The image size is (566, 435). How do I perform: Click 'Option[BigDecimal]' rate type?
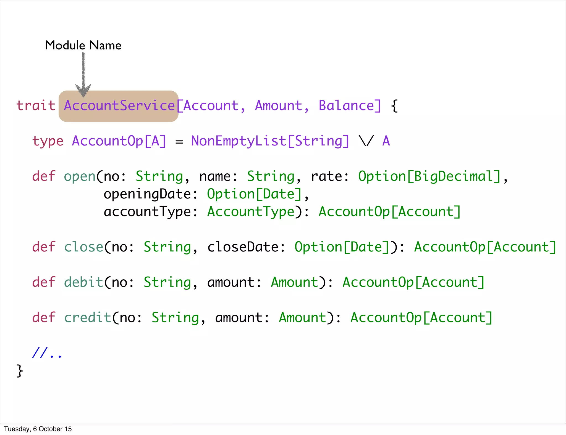(x=430, y=176)
